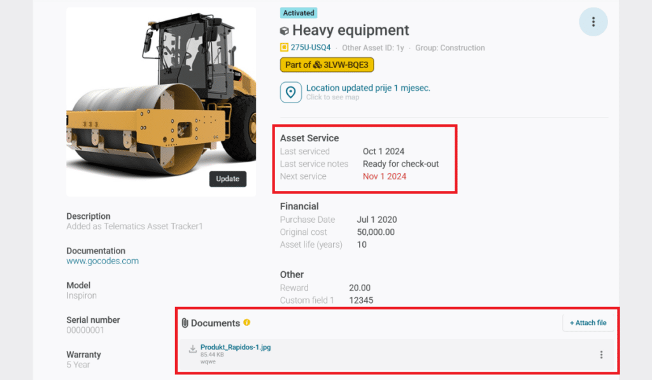Open the Produkt_Rapidos-1.jpg document link
The height and width of the screenshot is (380, 652).
click(236, 348)
